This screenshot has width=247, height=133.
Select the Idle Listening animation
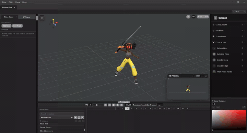coord(46,131)
